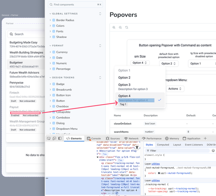Select the Budgeteer partner row

pyautogui.click(x=26, y=65)
